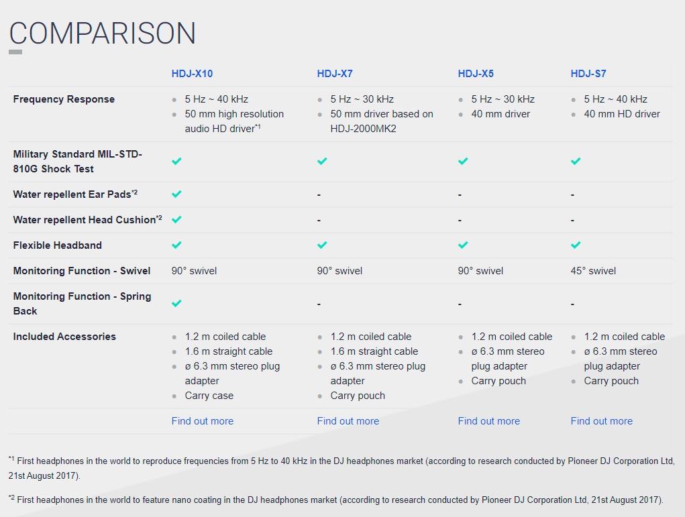Click HDJ-S7 Shock Test checkmark icon
The image size is (685, 517).
[x=576, y=161]
